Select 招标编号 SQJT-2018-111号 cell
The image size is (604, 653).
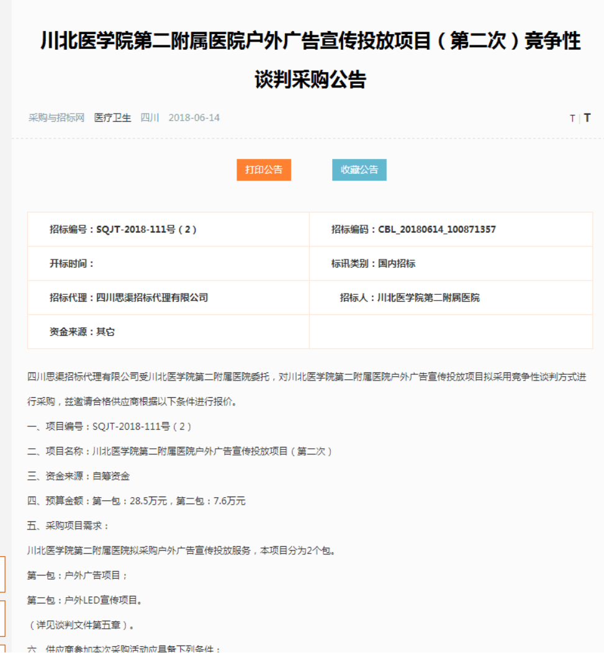168,230
